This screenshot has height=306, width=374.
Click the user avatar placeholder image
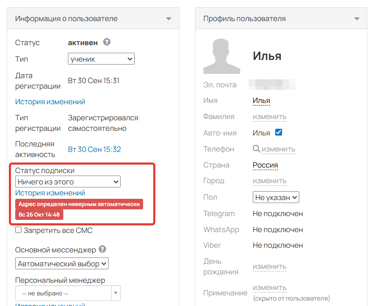[x=221, y=55]
